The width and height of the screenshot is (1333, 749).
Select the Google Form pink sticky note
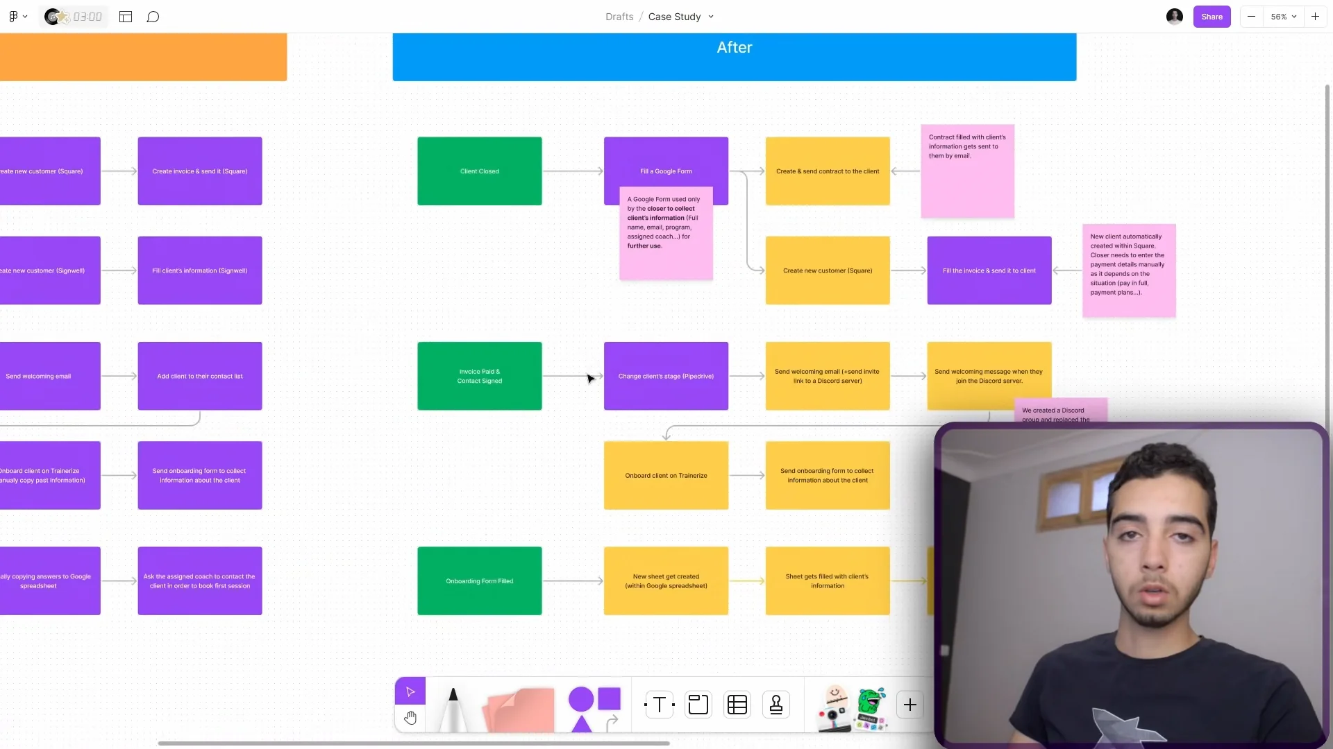(666, 234)
